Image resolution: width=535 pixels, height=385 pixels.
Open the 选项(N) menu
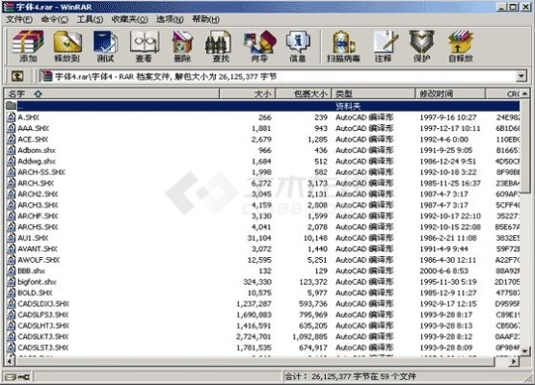click(170, 19)
